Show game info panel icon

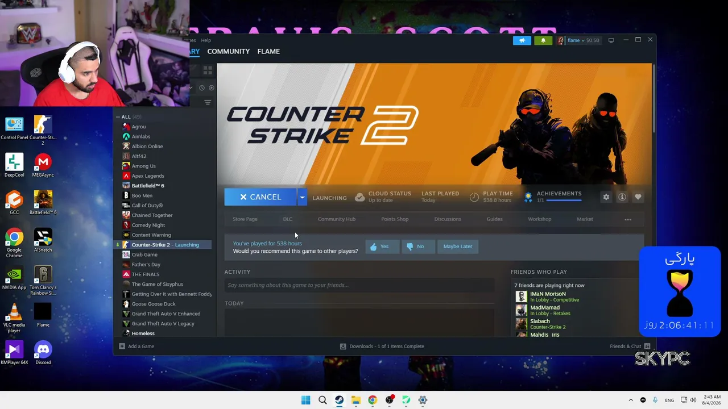pos(622,197)
